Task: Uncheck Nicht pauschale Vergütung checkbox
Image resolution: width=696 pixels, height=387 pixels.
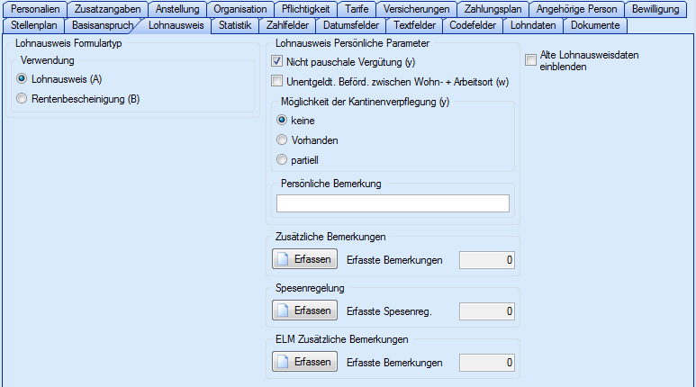Action: pos(278,61)
